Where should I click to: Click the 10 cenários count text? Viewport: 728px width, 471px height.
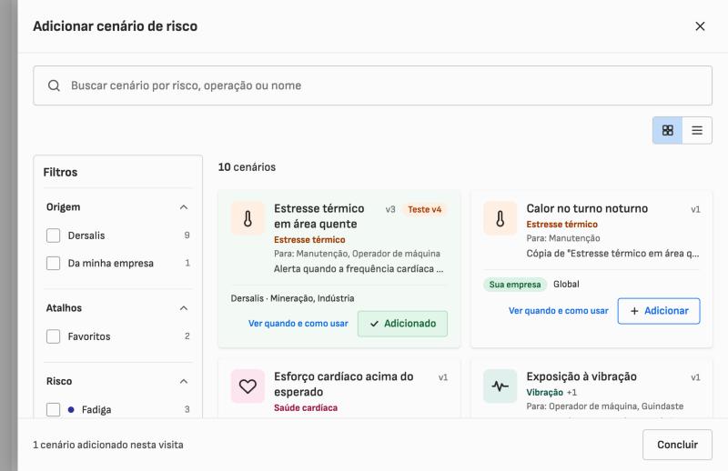[247, 167]
